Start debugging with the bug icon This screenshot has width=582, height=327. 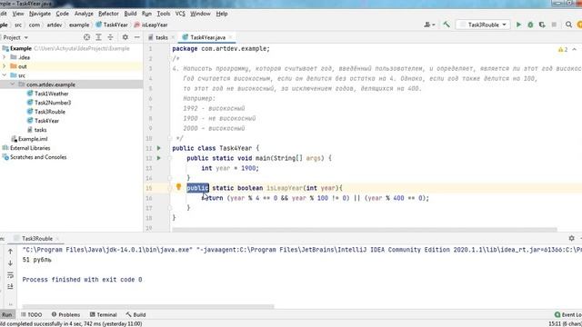pyautogui.click(x=530, y=25)
